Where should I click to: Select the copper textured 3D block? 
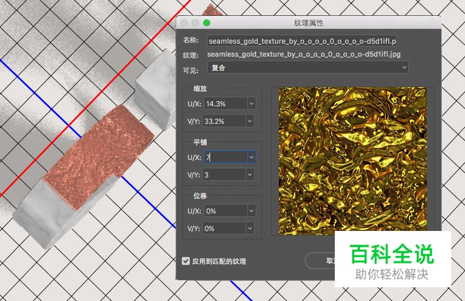click(100, 157)
